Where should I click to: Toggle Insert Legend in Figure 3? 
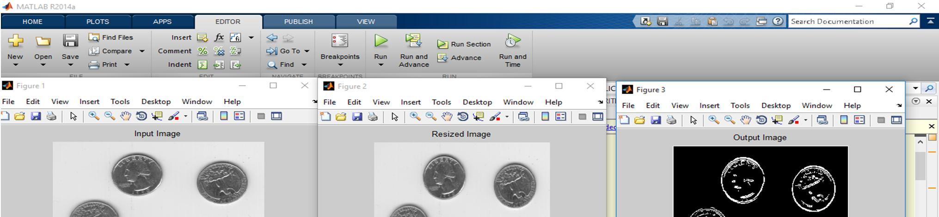pos(859,120)
